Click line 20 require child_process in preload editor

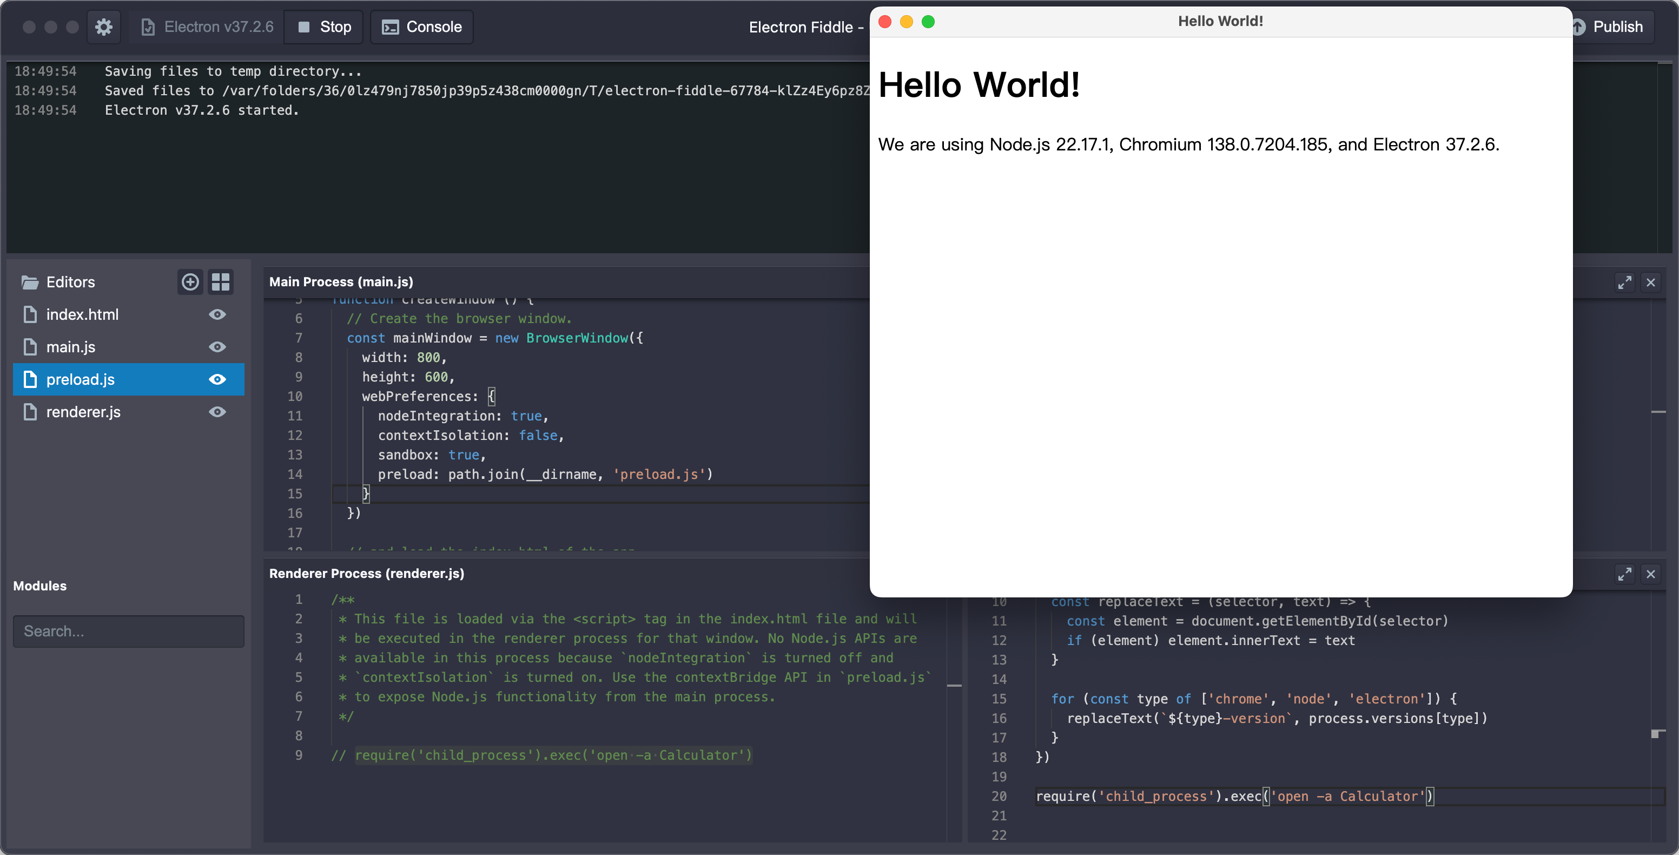tap(1235, 797)
